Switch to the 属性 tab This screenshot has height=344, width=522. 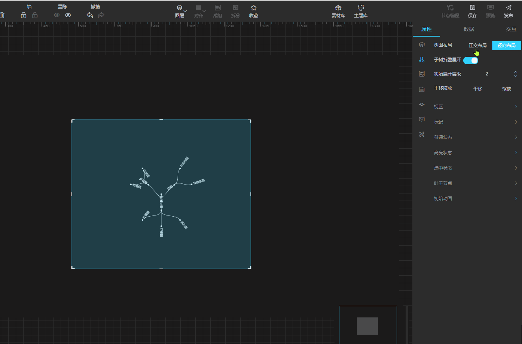pyautogui.click(x=427, y=29)
